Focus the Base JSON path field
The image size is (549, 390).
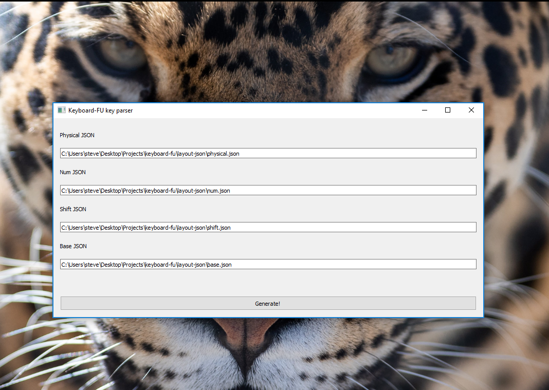coord(268,264)
